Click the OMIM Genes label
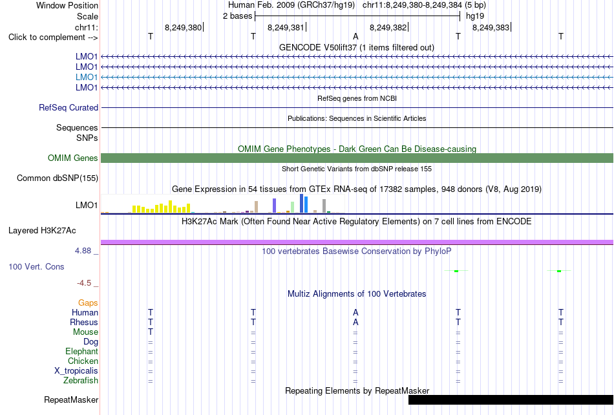614x415 pixels. 73,158
